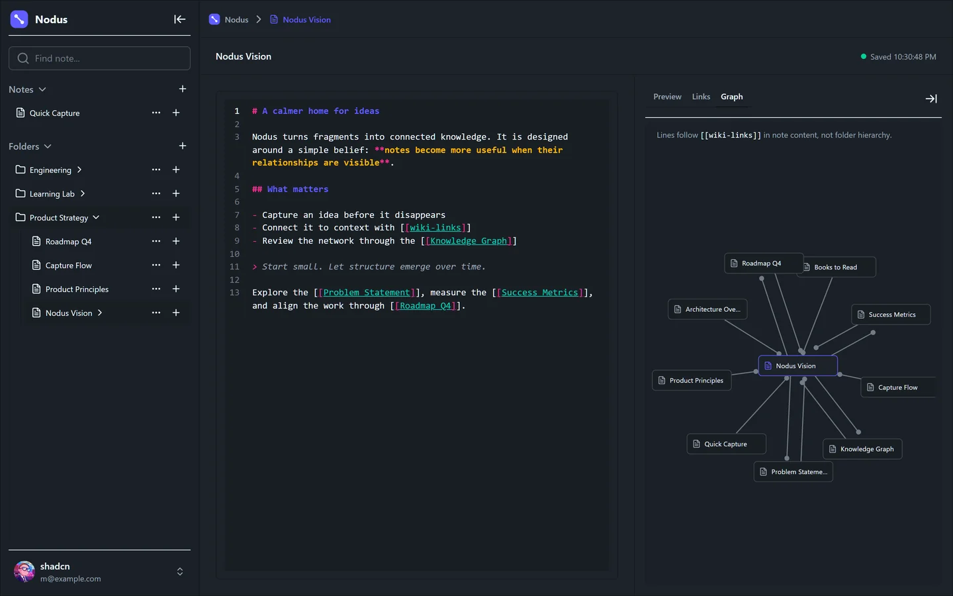Select the Quick Capture graph node

[727, 444]
